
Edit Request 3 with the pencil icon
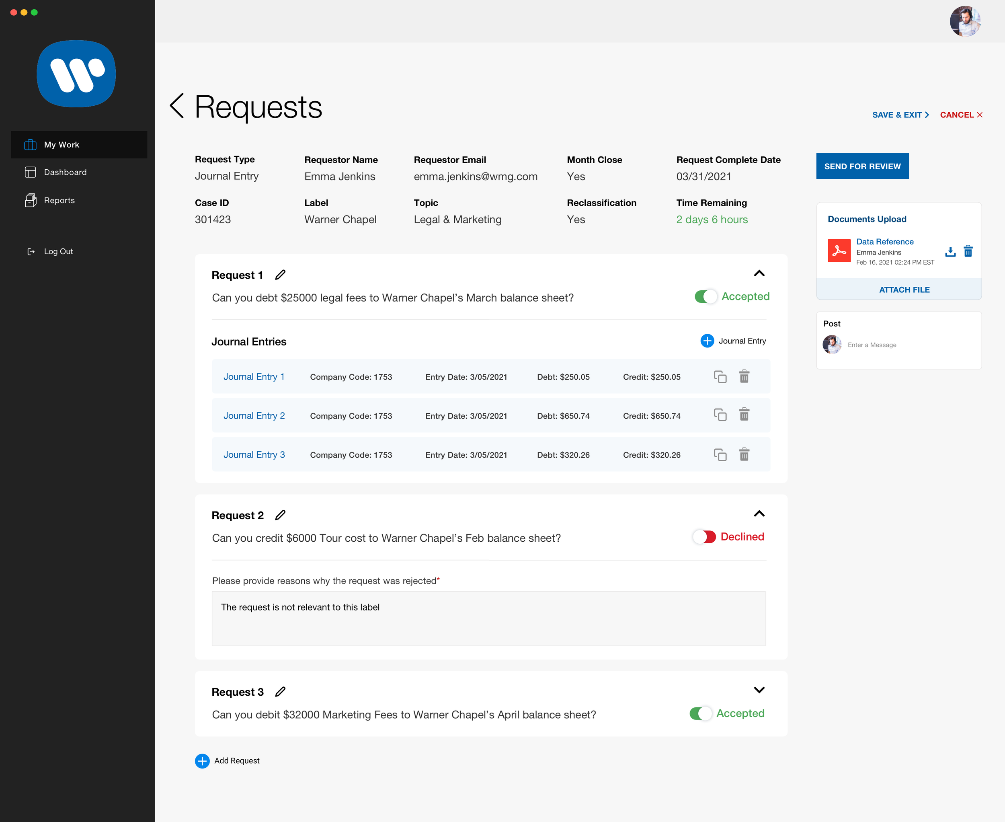pyautogui.click(x=280, y=692)
